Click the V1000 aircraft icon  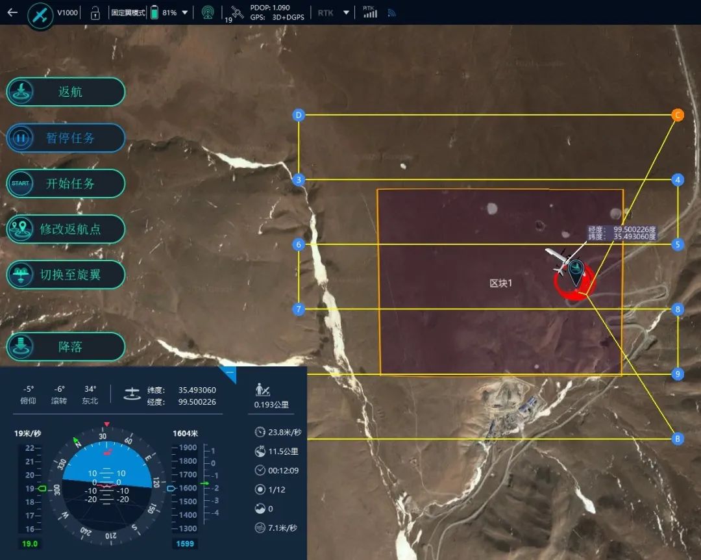pos(40,16)
